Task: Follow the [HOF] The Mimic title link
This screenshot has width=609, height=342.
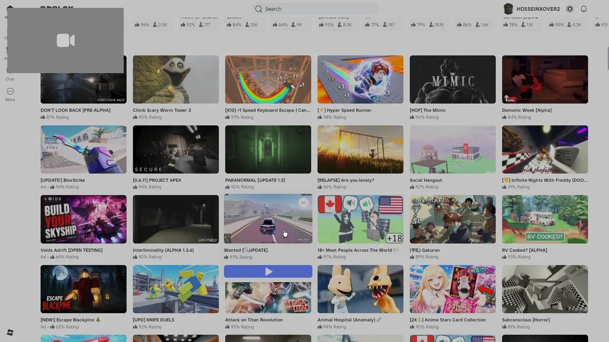Action: 428,110
